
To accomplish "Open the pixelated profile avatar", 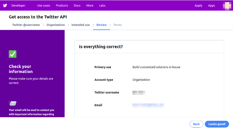I will pyautogui.click(x=227, y=6).
